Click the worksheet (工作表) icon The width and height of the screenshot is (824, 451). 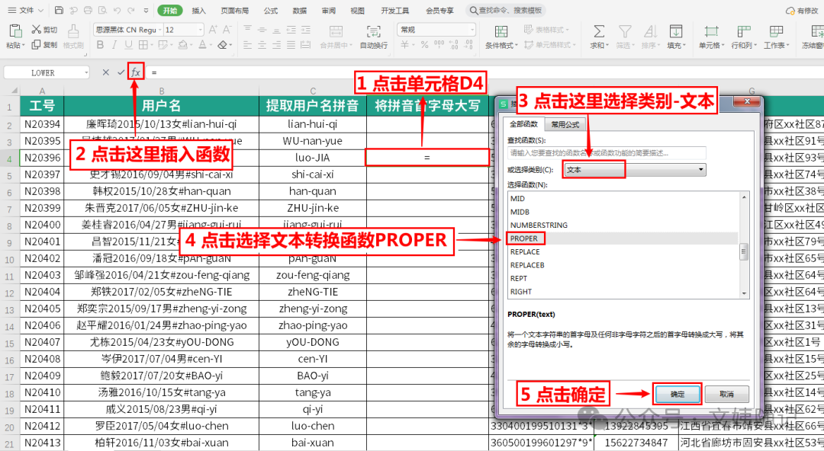[776, 31]
